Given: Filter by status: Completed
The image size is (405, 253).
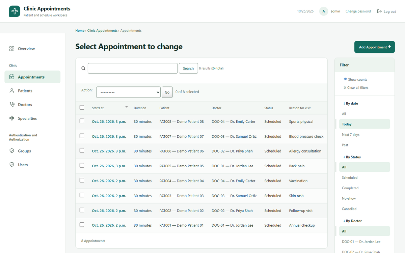Looking at the screenshot, I should tap(364, 188).
